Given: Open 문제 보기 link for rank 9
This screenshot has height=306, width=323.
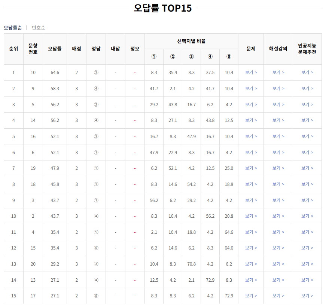Looking at the screenshot, I should tap(251, 201).
